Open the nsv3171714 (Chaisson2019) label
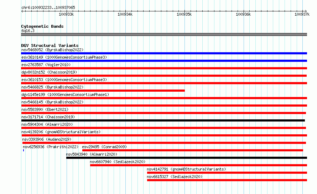 click(48, 117)
